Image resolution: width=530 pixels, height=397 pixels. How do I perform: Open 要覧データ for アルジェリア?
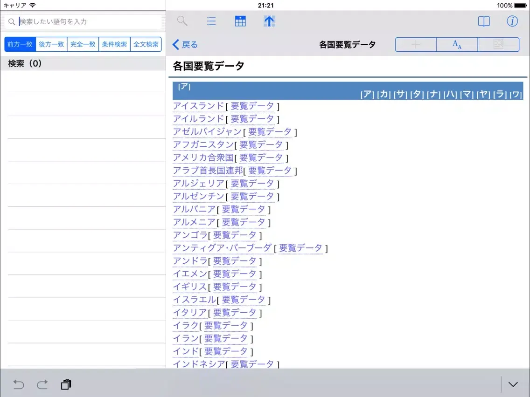252,183
